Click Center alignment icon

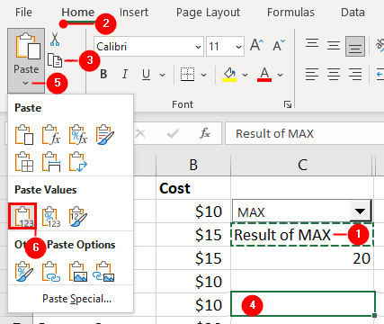pyautogui.click(x=334, y=74)
